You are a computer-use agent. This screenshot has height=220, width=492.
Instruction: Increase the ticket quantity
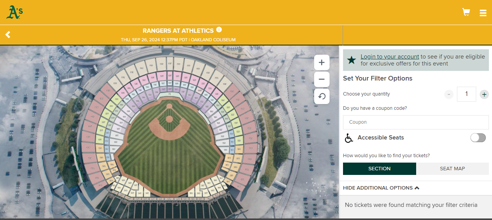click(x=484, y=94)
